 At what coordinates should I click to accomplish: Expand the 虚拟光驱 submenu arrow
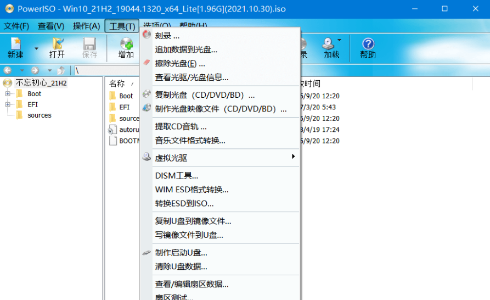(293, 156)
